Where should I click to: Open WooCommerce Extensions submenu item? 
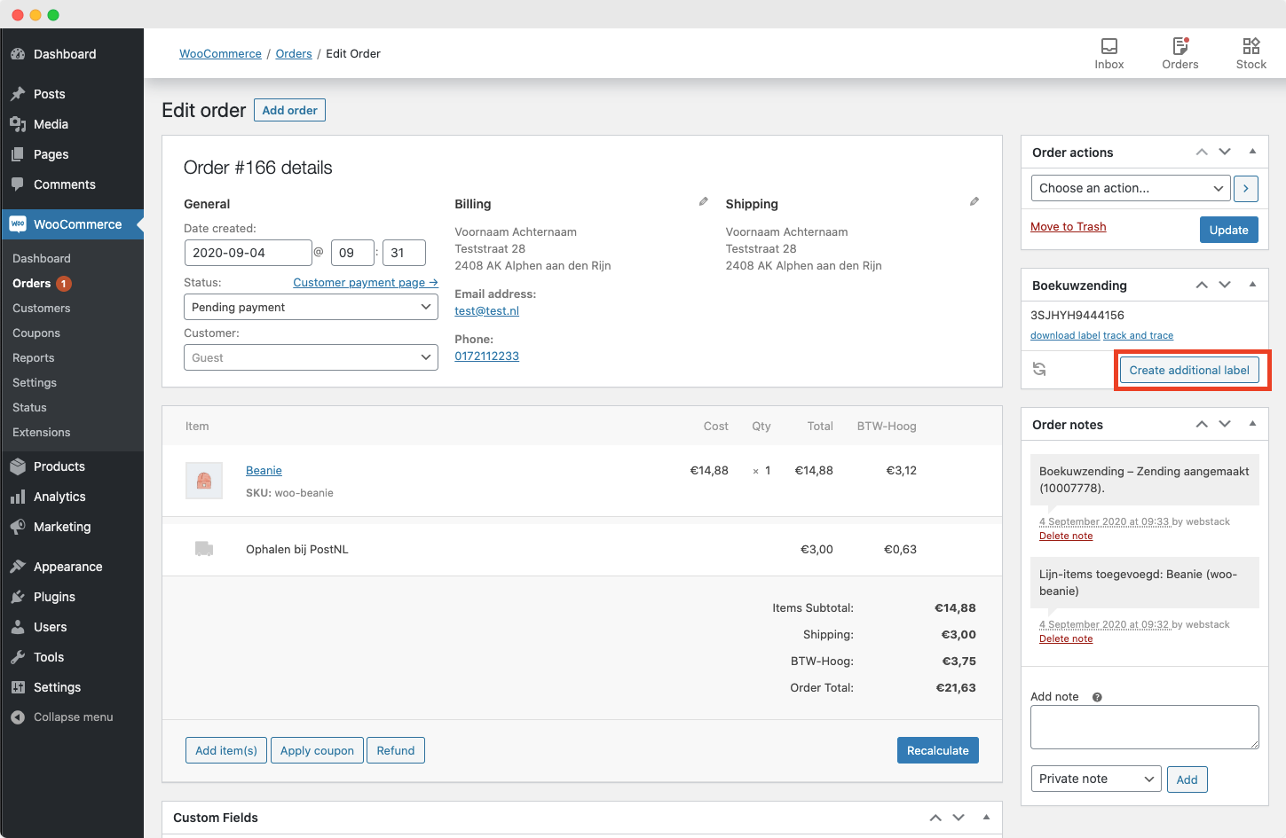(x=42, y=433)
